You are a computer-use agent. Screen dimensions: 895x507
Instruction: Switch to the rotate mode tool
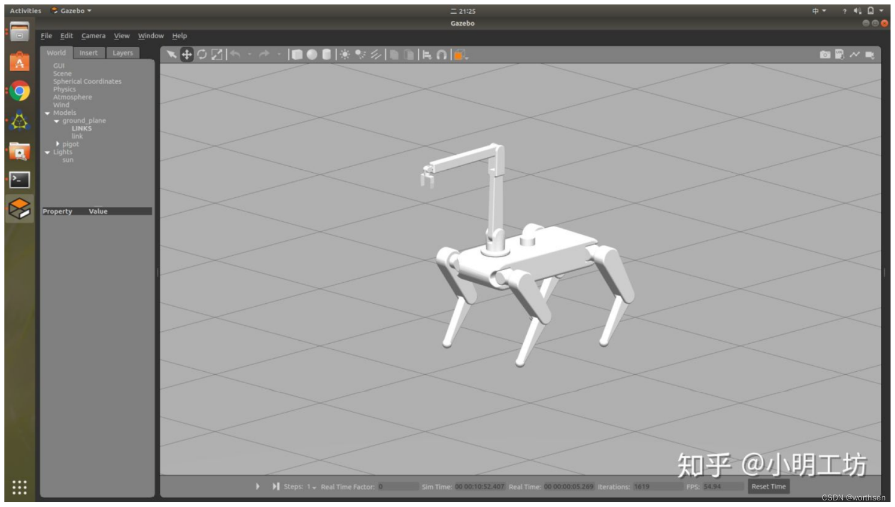[202, 54]
